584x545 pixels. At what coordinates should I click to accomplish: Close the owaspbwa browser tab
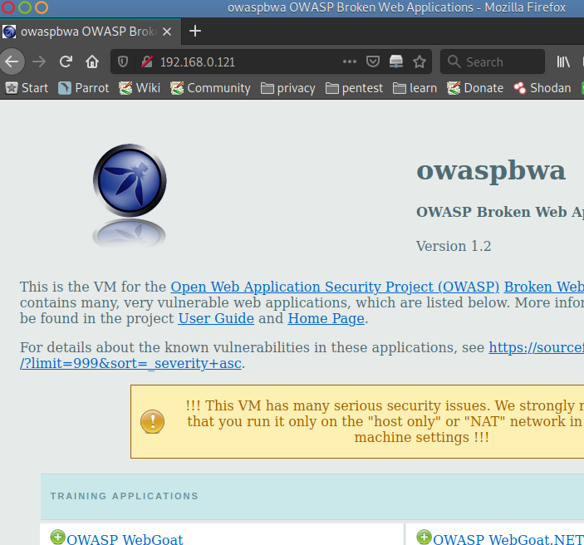(167, 32)
